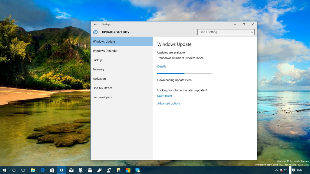310x174 pixels.
Task: Select Windows Defender in the sidebar
Action: point(105,51)
